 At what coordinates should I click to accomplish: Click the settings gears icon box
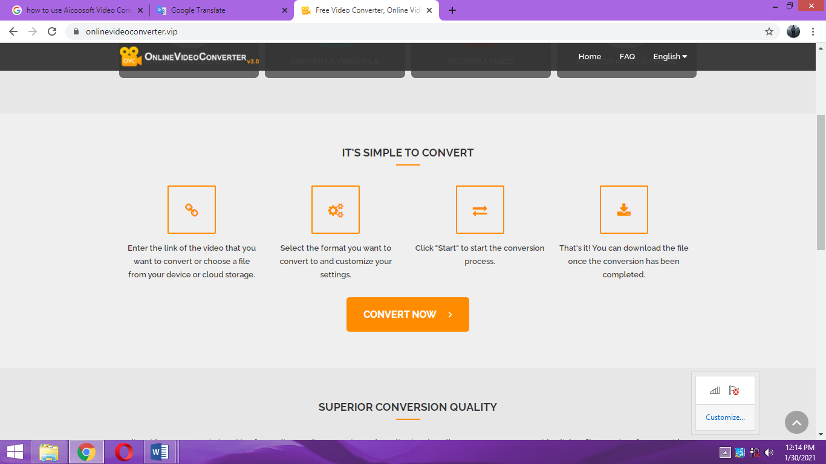tap(336, 210)
